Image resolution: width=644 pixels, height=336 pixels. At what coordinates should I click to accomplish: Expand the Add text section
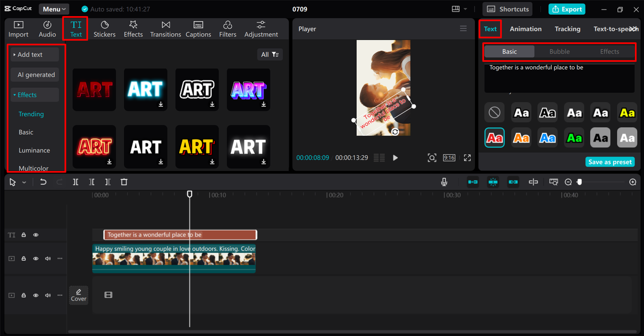coord(34,54)
